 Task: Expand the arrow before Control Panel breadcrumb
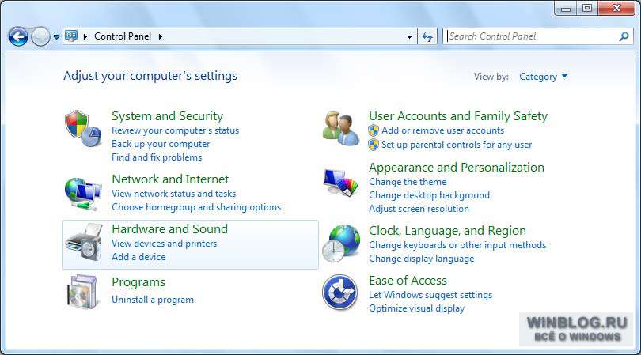pos(85,36)
